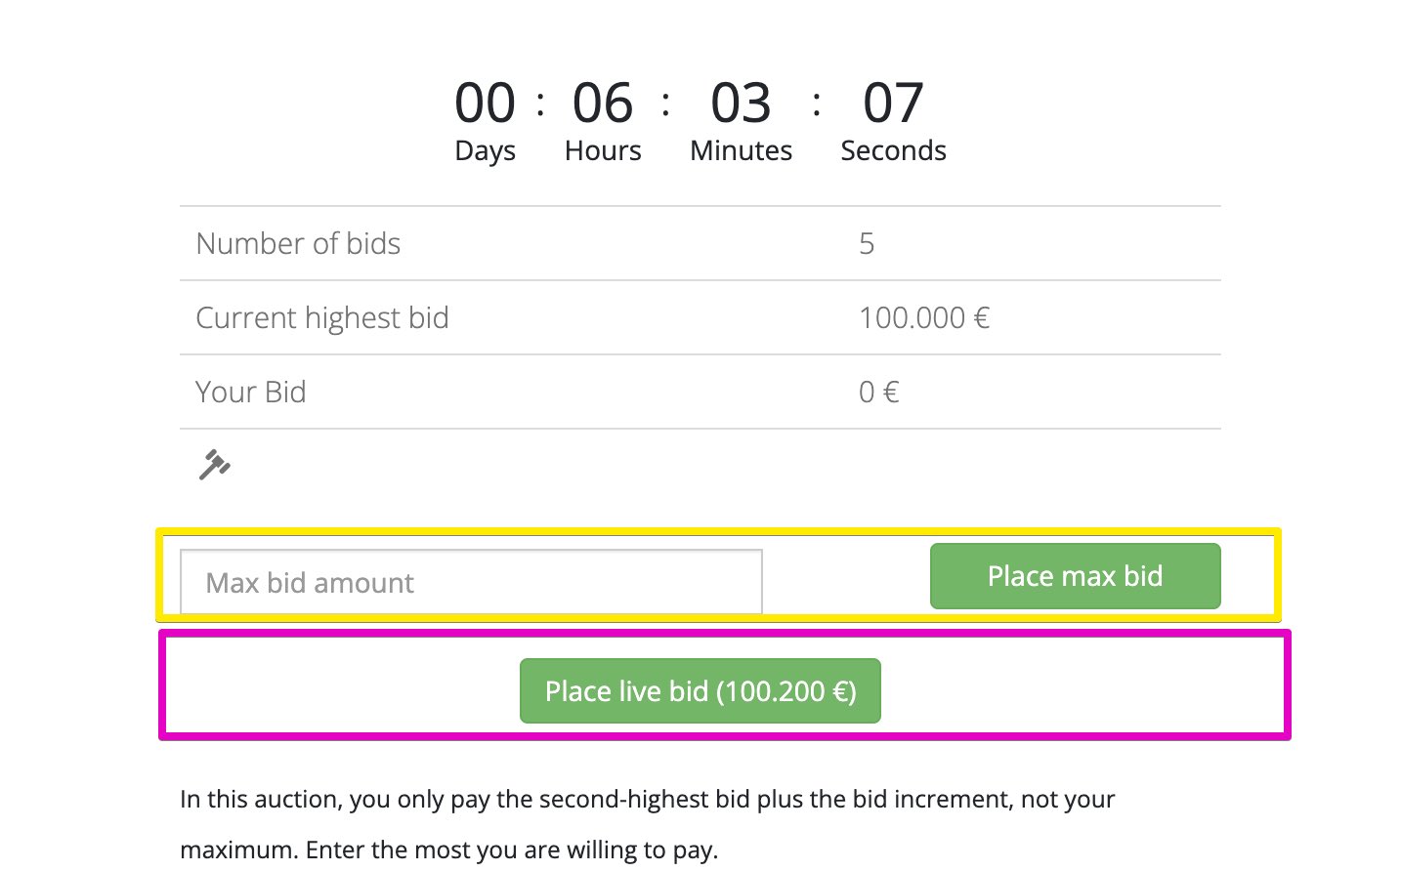Image resolution: width=1401 pixels, height=871 pixels.
Task: Click the Your Bid row label
Action: (251, 393)
